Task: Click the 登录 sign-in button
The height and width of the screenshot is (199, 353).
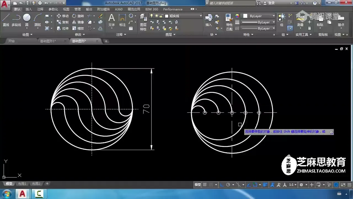Action: pyautogui.click(x=271, y=3)
